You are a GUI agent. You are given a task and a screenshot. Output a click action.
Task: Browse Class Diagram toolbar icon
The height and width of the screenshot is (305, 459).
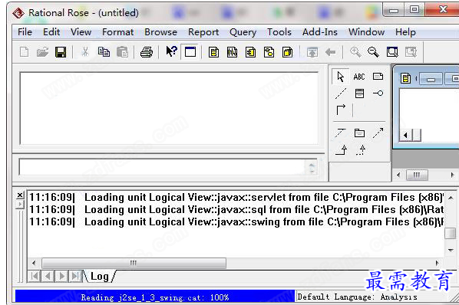tap(213, 52)
